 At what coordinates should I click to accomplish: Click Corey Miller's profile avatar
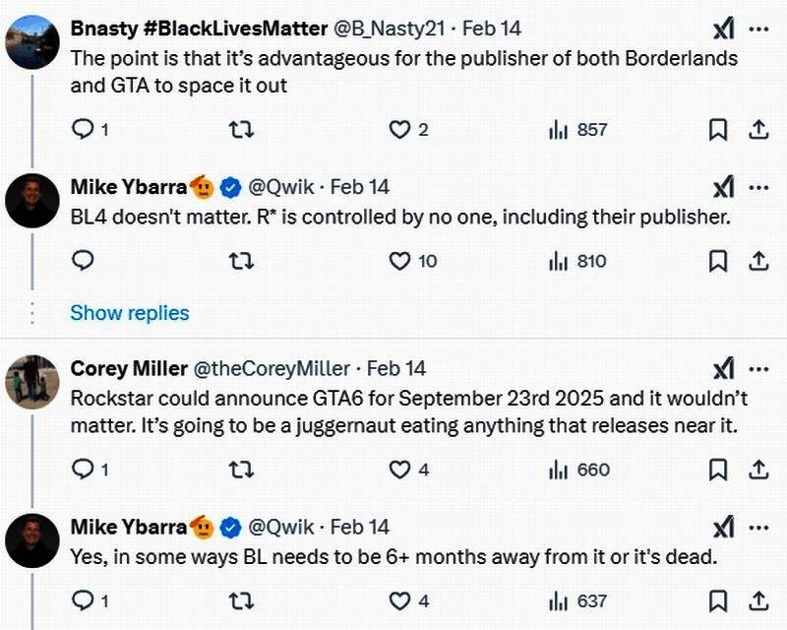coord(33,379)
